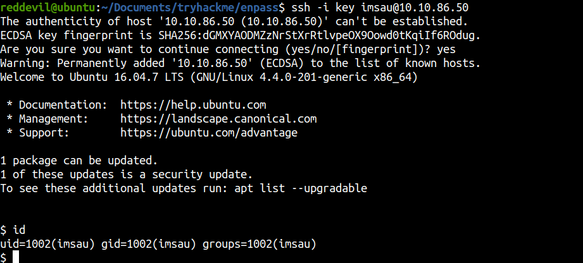Click the 'id' command line

13,230
